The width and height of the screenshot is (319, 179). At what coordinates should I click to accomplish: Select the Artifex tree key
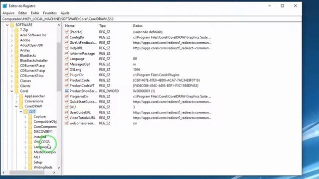pyautogui.click(x=25, y=50)
